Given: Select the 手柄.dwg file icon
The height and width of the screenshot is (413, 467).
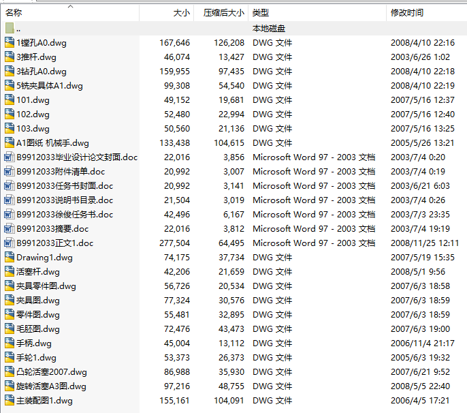Looking at the screenshot, I should [x=10, y=343].
